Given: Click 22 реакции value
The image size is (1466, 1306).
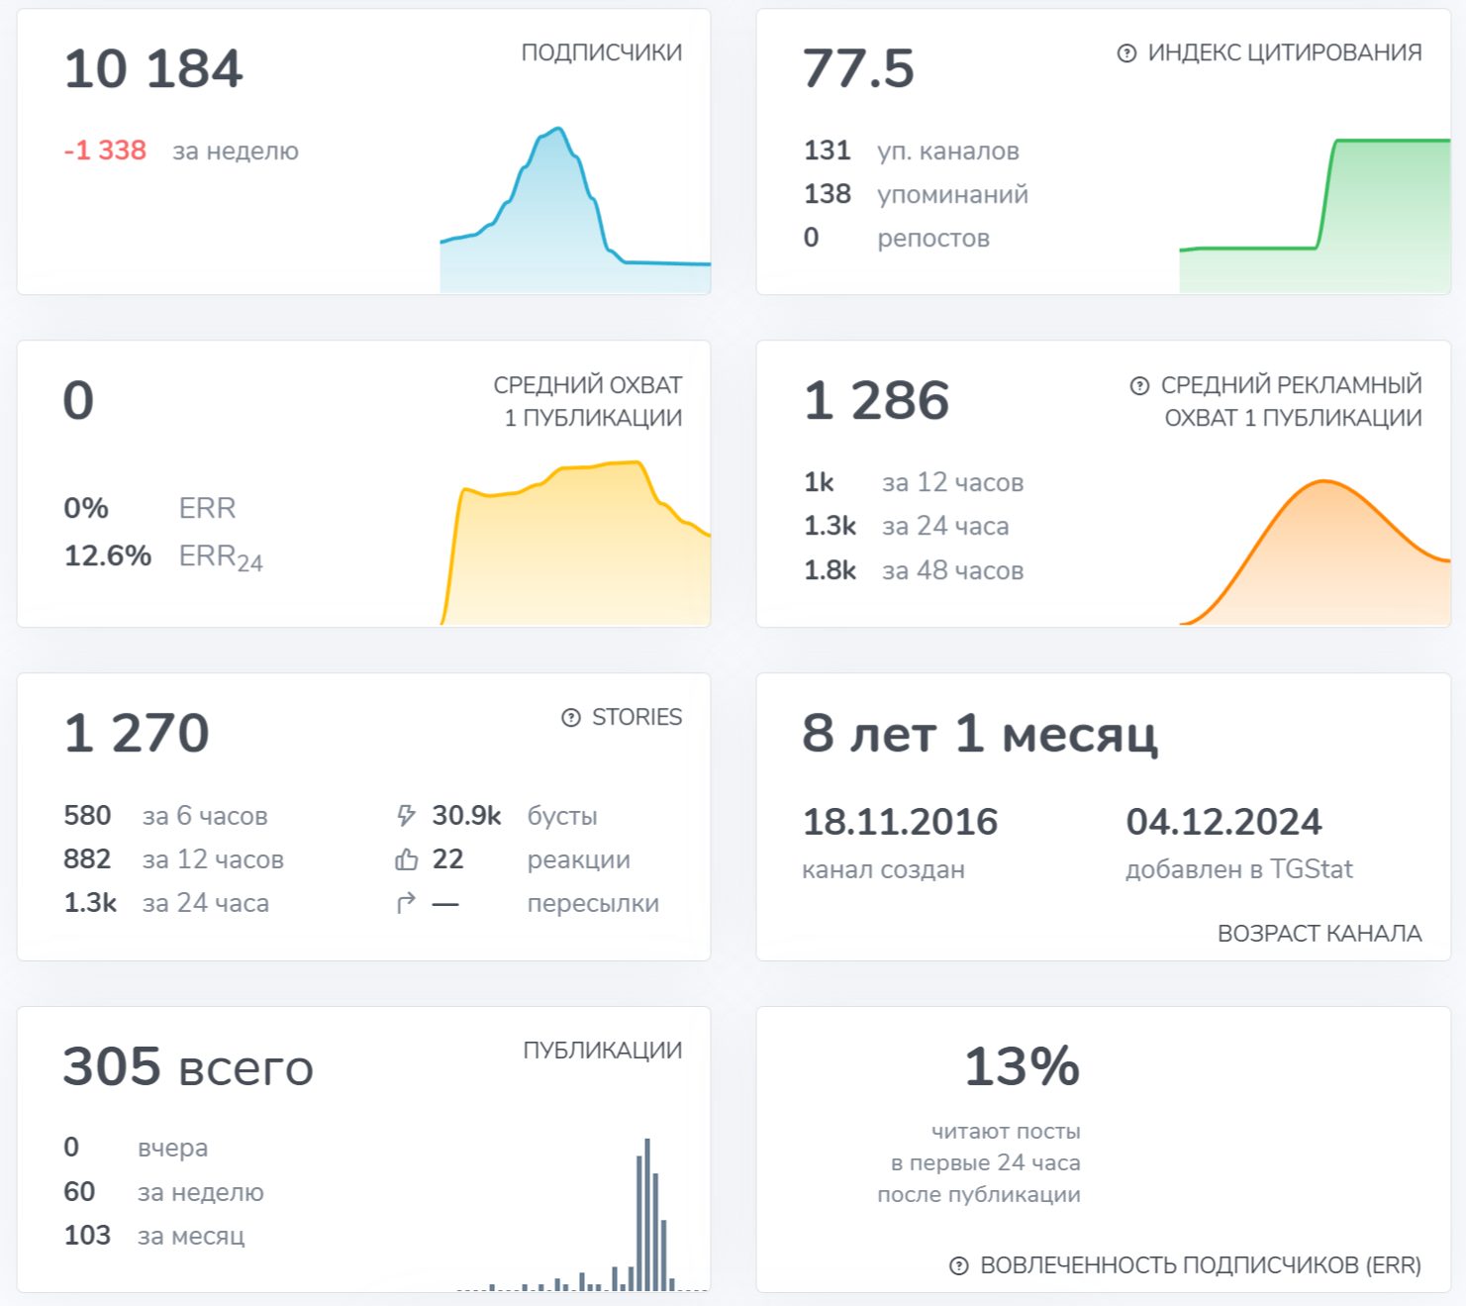Looking at the screenshot, I should (x=447, y=859).
